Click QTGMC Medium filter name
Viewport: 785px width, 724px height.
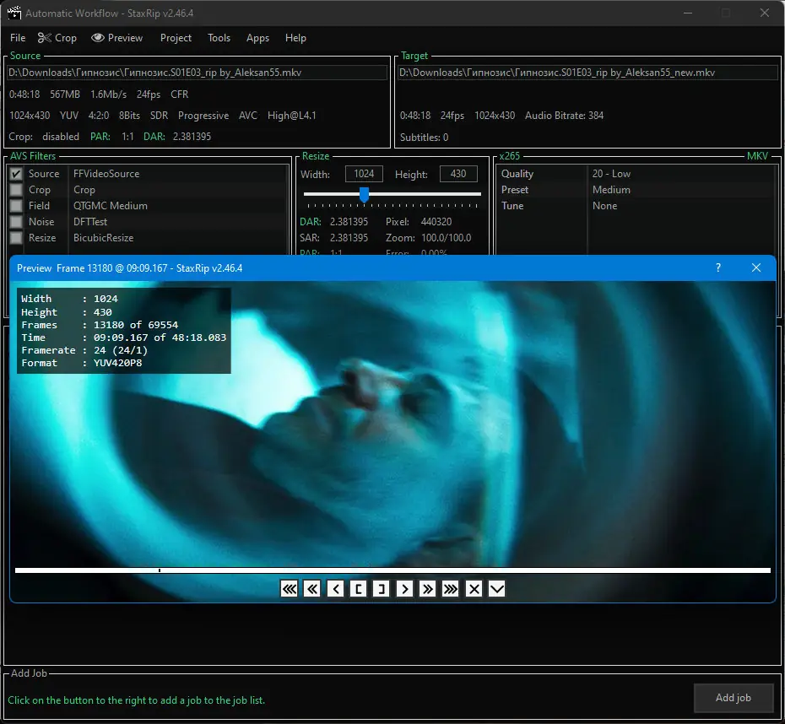tap(110, 206)
